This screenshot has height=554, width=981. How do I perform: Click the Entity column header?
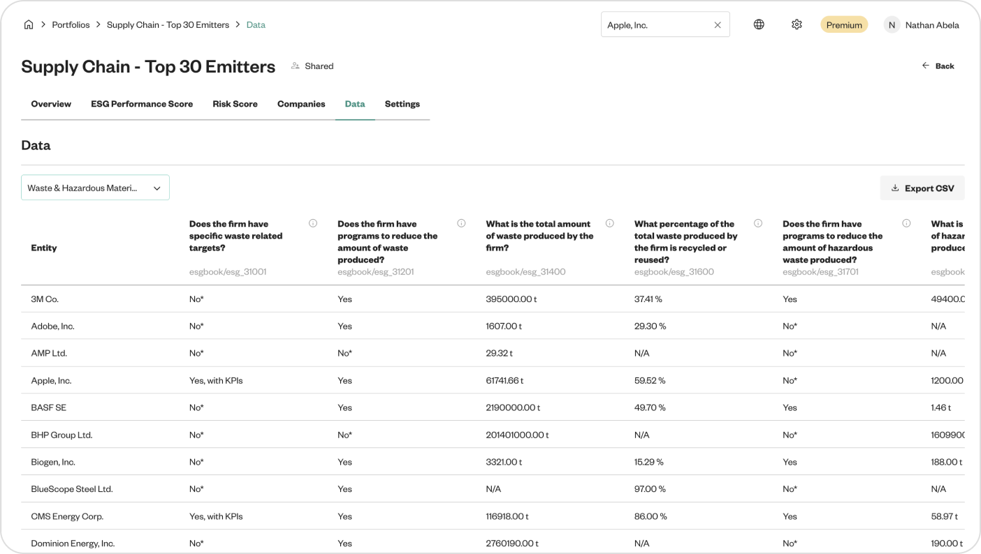click(x=44, y=248)
